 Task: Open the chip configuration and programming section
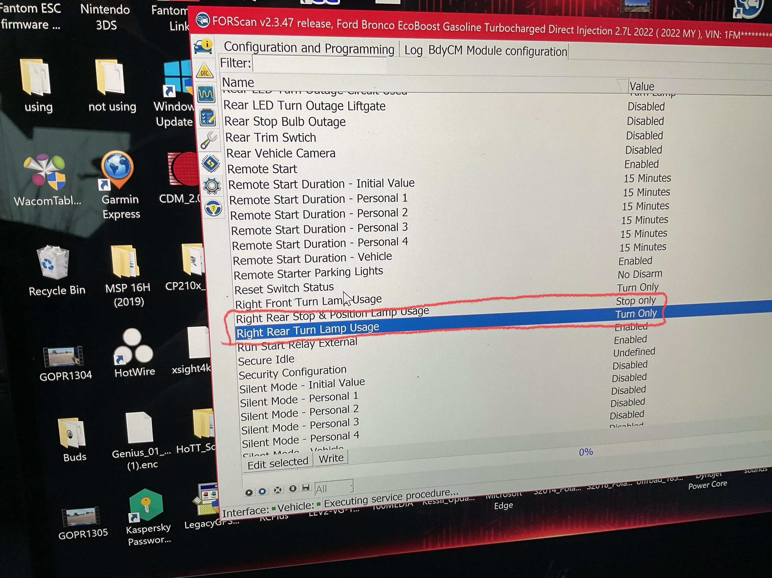click(211, 163)
